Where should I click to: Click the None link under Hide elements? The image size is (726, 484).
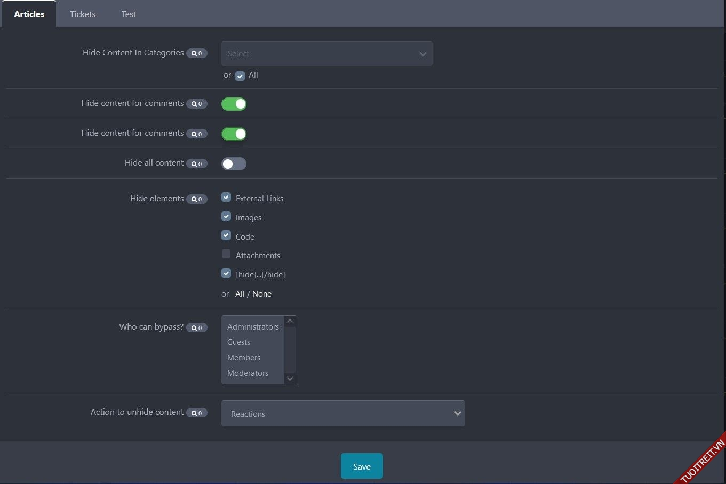tap(262, 294)
